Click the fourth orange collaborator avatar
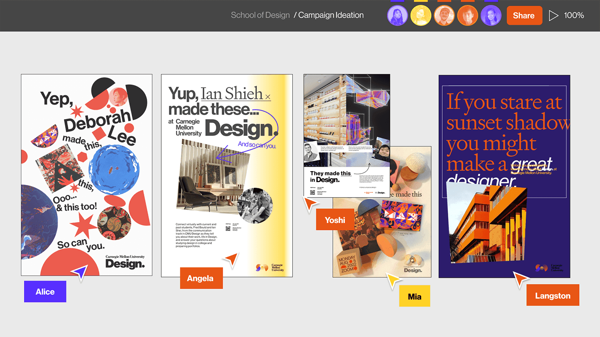Image resolution: width=600 pixels, height=337 pixels. (x=467, y=16)
